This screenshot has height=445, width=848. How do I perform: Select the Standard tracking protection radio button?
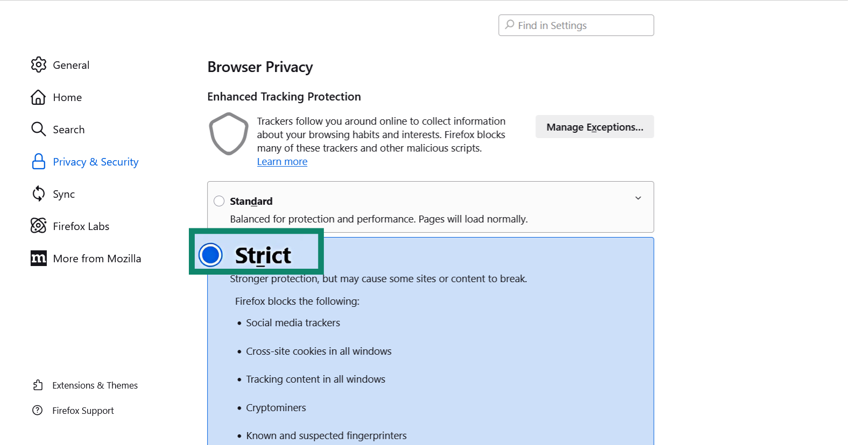[219, 201]
